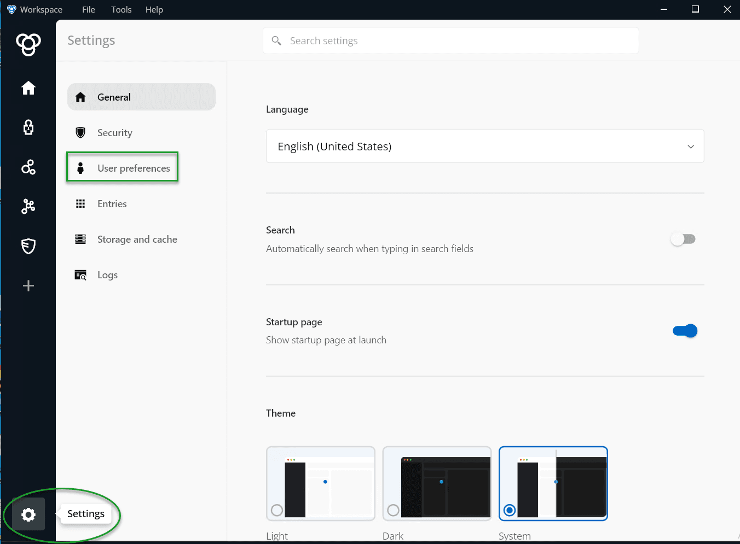Open Settings via the gear icon

(28, 514)
